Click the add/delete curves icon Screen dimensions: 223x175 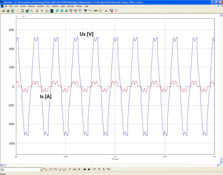tap(27, 11)
